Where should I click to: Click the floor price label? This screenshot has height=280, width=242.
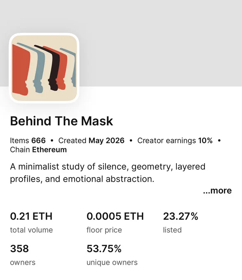(x=104, y=230)
